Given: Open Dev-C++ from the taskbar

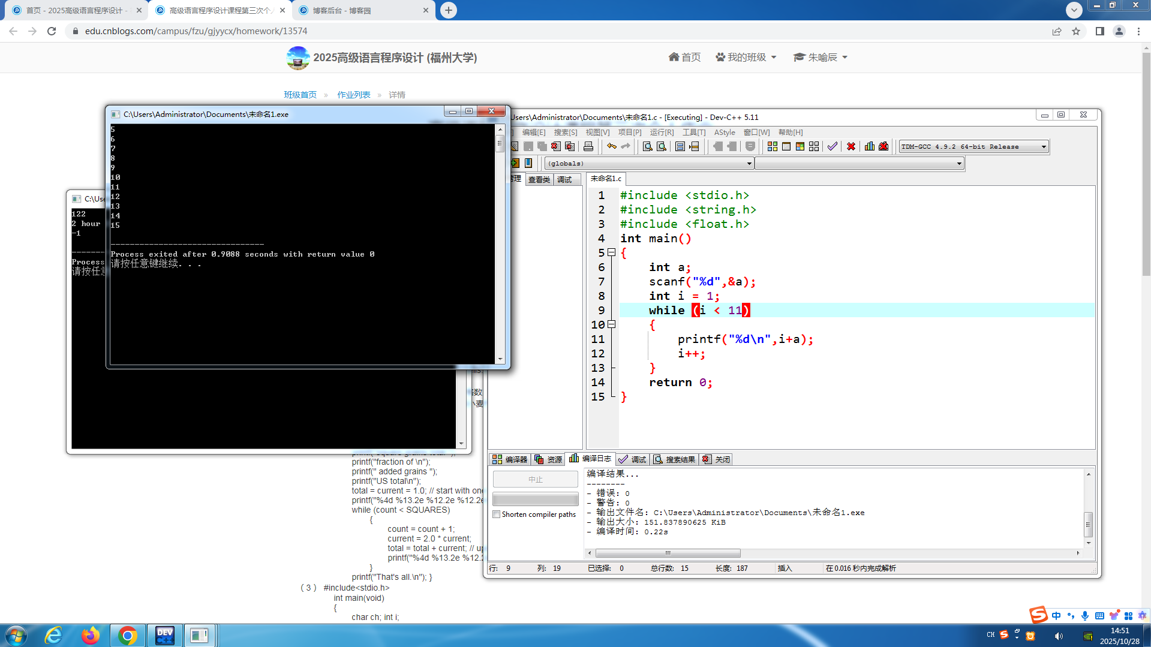Looking at the screenshot, I should [x=164, y=636].
